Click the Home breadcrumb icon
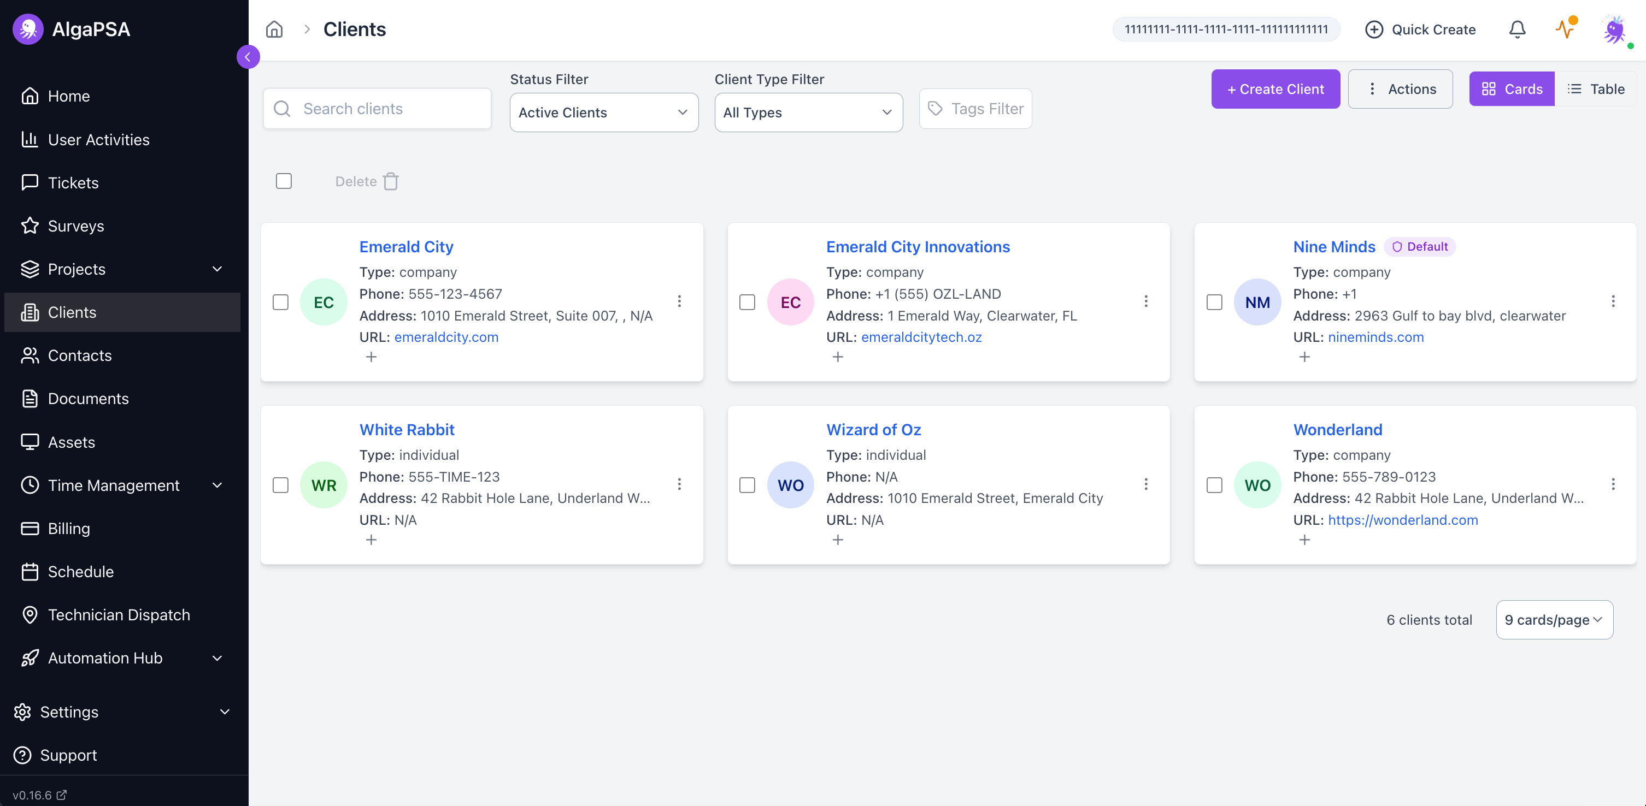Image resolution: width=1646 pixels, height=806 pixels. 274,29
